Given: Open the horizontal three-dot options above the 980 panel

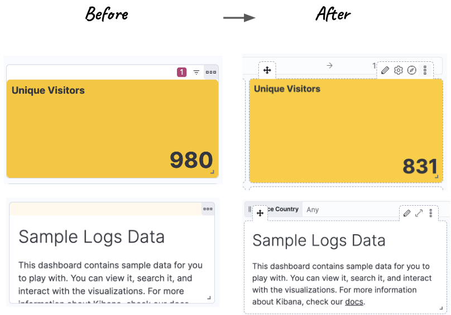Looking at the screenshot, I should [x=210, y=72].
